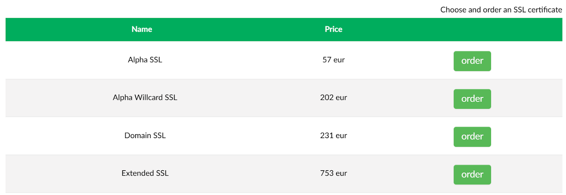Click the Name column header
The image size is (566, 195).
click(142, 29)
